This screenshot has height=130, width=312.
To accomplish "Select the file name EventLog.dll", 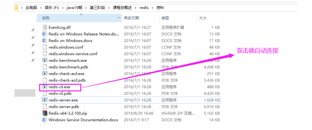I will coord(60,27).
